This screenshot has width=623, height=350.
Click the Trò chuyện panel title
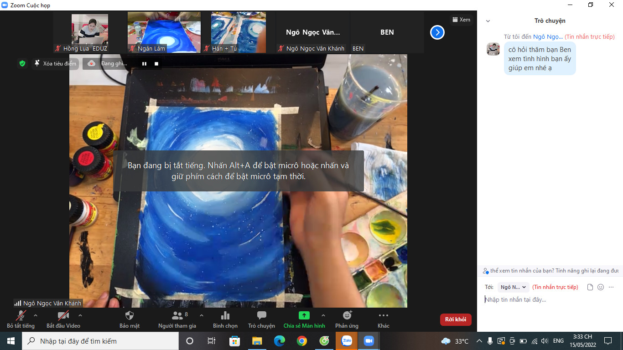(550, 21)
